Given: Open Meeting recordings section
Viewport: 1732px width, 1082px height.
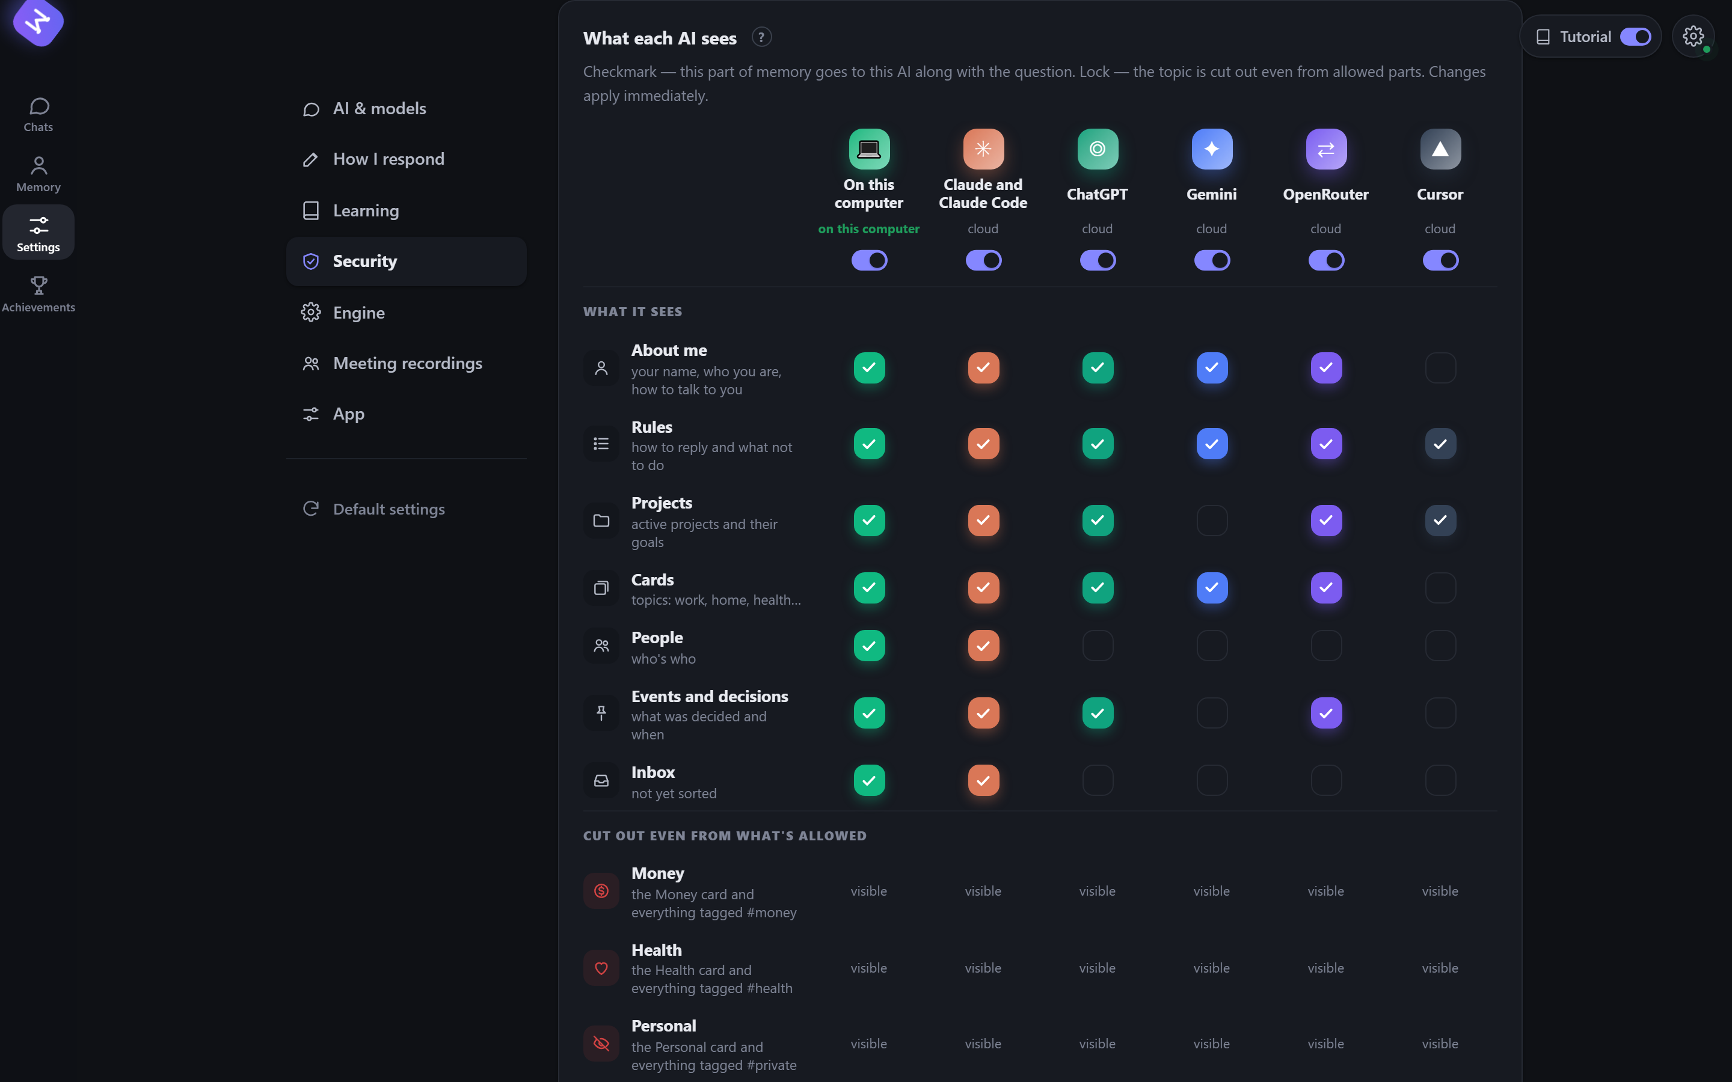Looking at the screenshot, I should (x=406, y=364).
